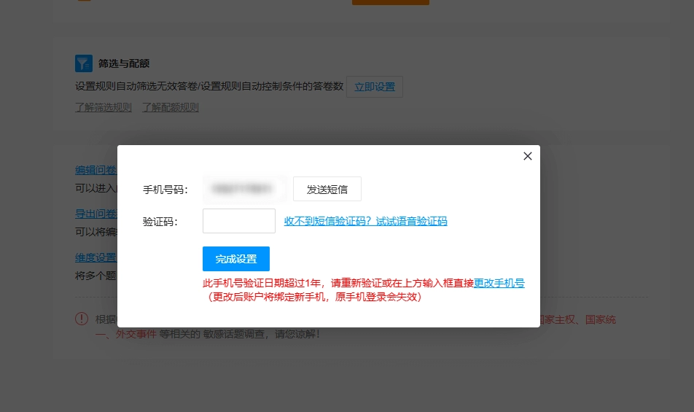This screenshot has width=694, height=412.
Task: Click the 编辑问卷 link behind dialog
Action: point(95,170)
